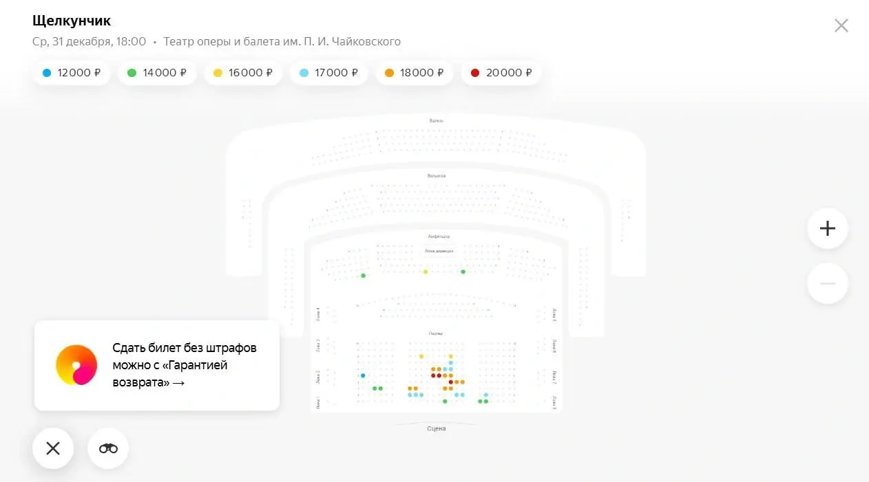
Task: Pick the dark blue seat in parterre
Action: tap(363, 375)
